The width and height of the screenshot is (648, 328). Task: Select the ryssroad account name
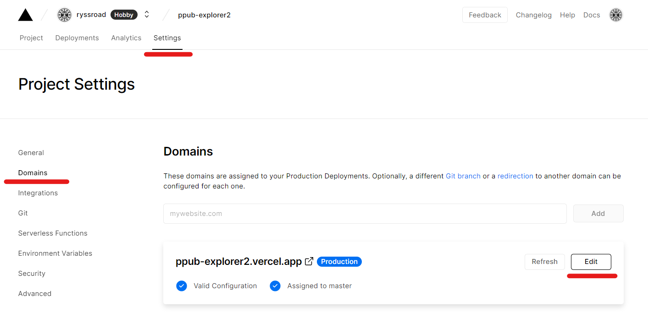[91, 15]
